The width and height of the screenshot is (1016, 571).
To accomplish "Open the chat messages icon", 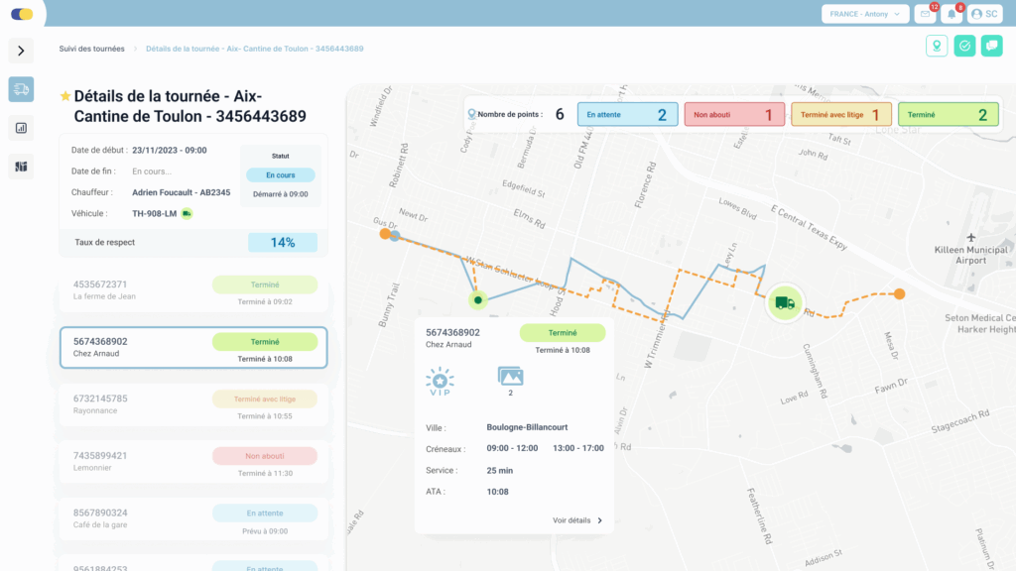I will tap(991, 46).
